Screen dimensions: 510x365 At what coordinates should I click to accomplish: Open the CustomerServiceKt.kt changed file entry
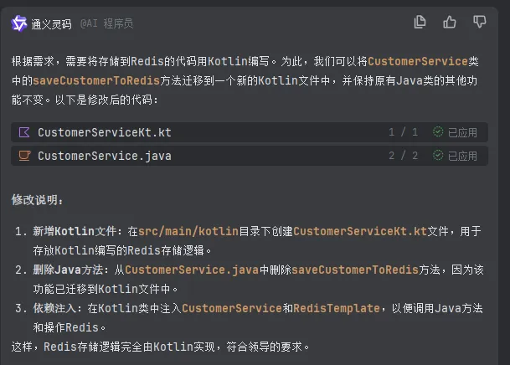(x=104, y=132)
